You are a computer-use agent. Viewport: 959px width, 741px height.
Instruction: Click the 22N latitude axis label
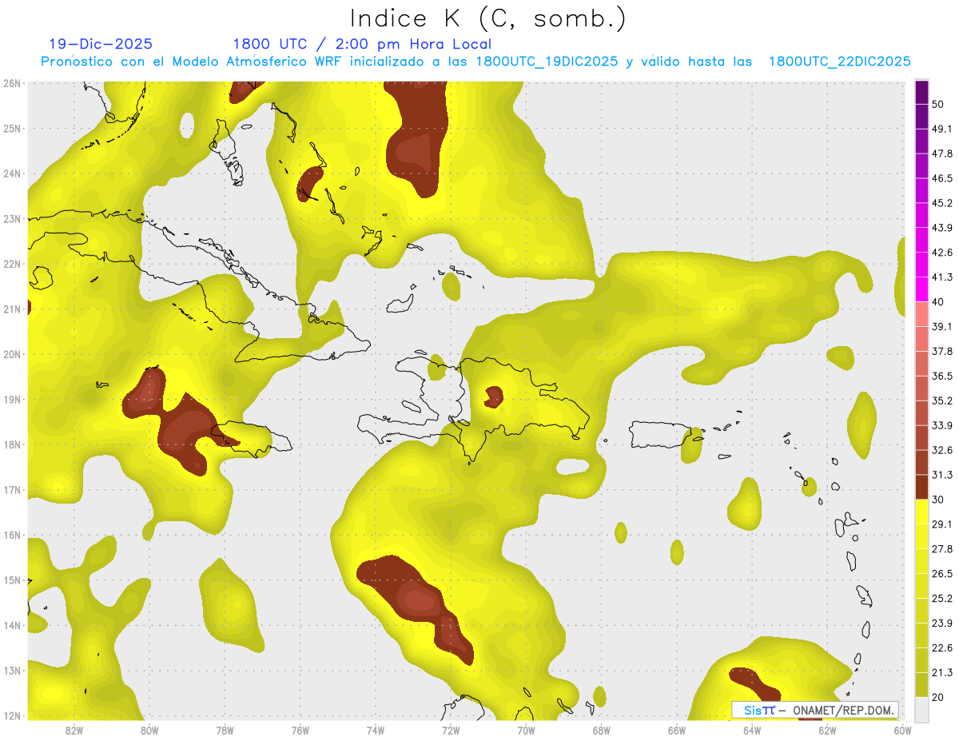pyautogui.click(x=11, y=264)
